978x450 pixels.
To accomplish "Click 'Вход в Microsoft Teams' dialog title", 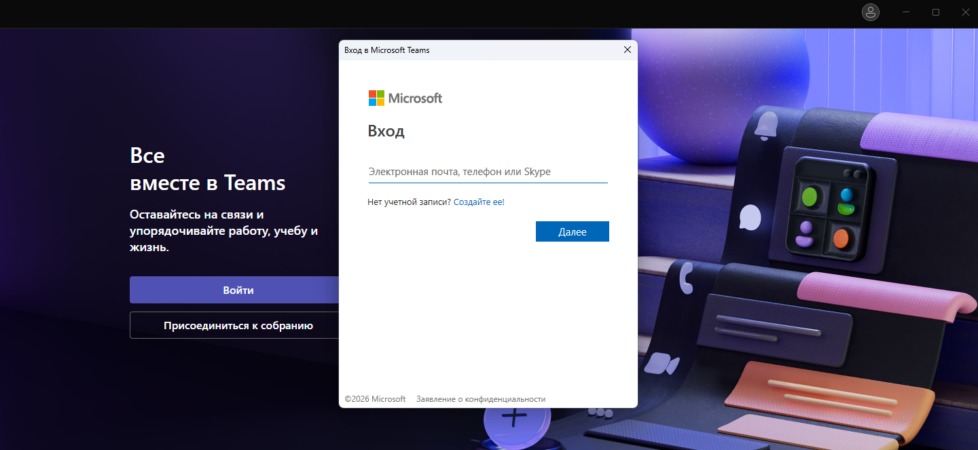I will click(x=387, y=50).
